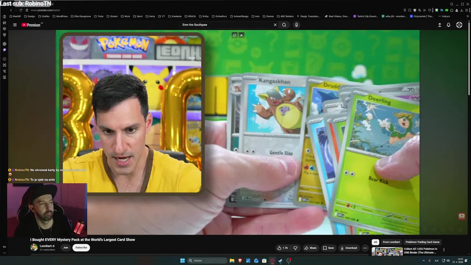
Task: Click the browser toolbar play triangle icon
Action: pos(424,10)
